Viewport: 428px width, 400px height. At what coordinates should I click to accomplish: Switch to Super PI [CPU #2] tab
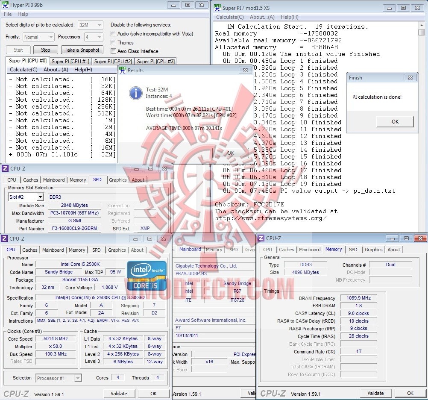[x=113, y=62]
